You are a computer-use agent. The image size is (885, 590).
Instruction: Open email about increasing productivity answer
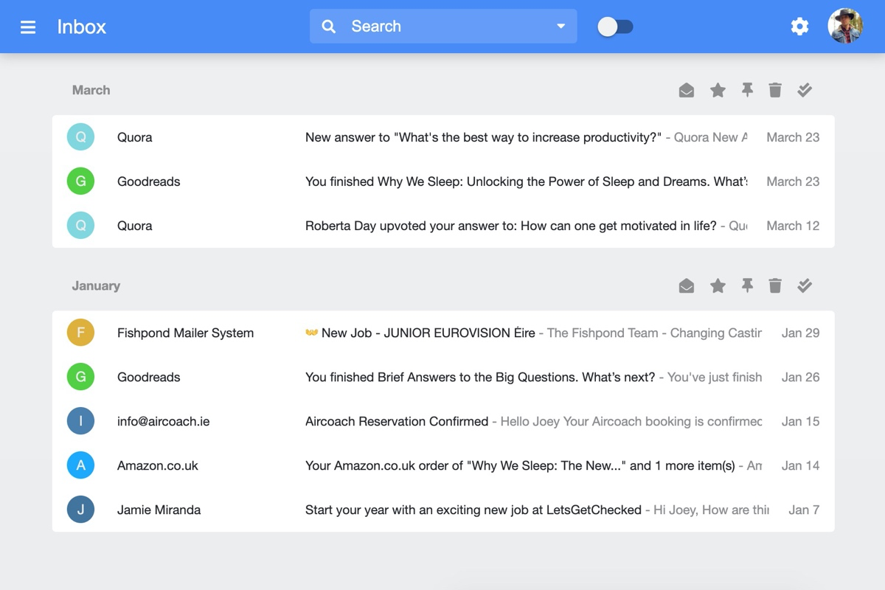[443, 137]
